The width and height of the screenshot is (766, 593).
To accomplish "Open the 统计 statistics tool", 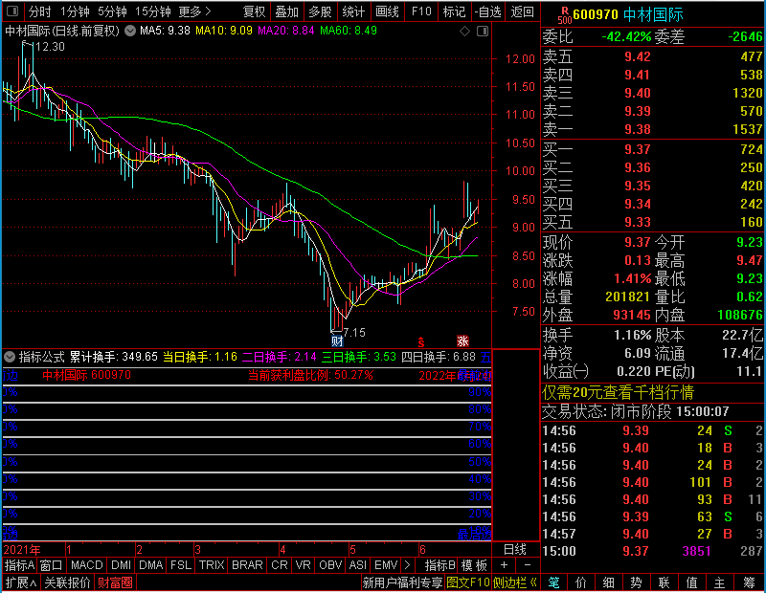I will pyautogui.click(x=353, y=11).
